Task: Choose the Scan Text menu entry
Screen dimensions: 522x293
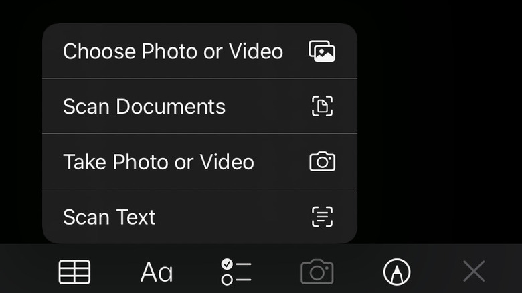Action: (199, 217)
